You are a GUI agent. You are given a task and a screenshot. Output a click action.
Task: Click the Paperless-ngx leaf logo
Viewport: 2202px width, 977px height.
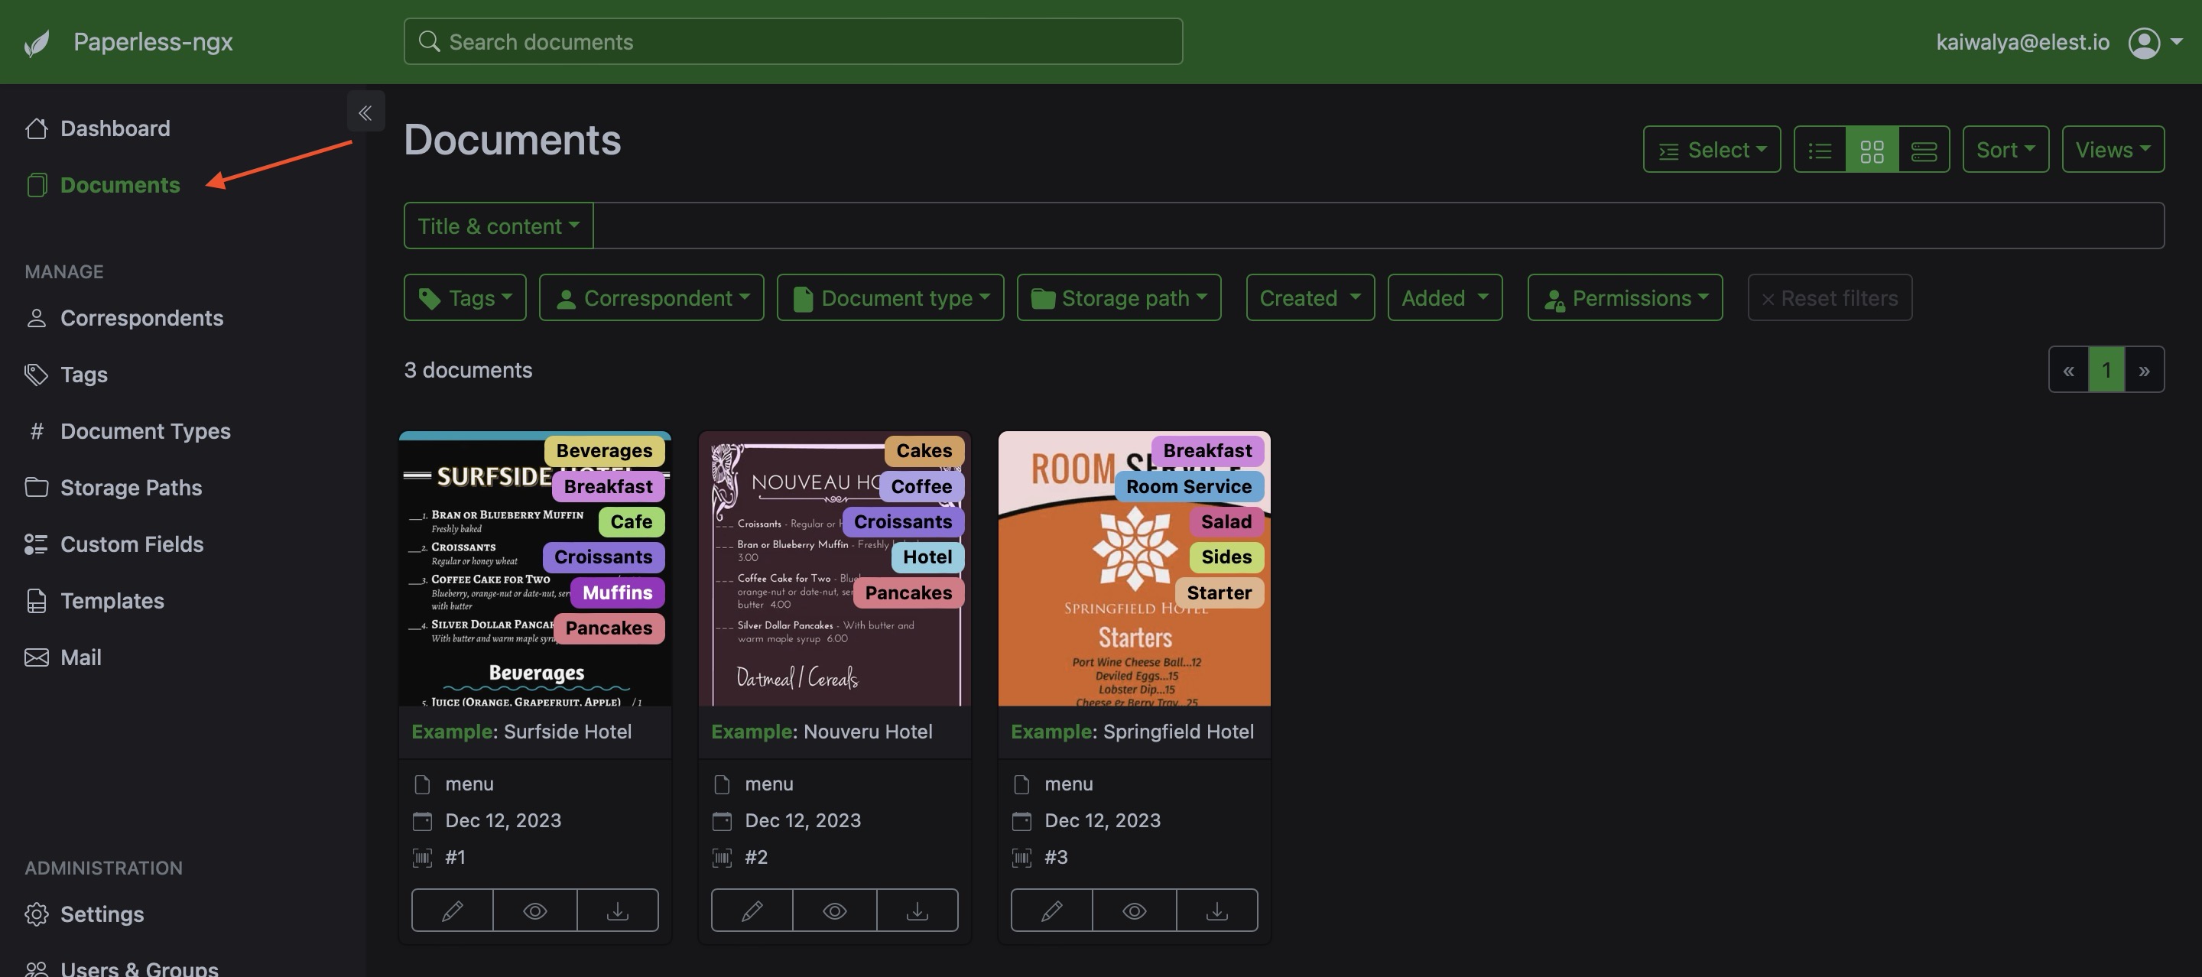(37, 43)
